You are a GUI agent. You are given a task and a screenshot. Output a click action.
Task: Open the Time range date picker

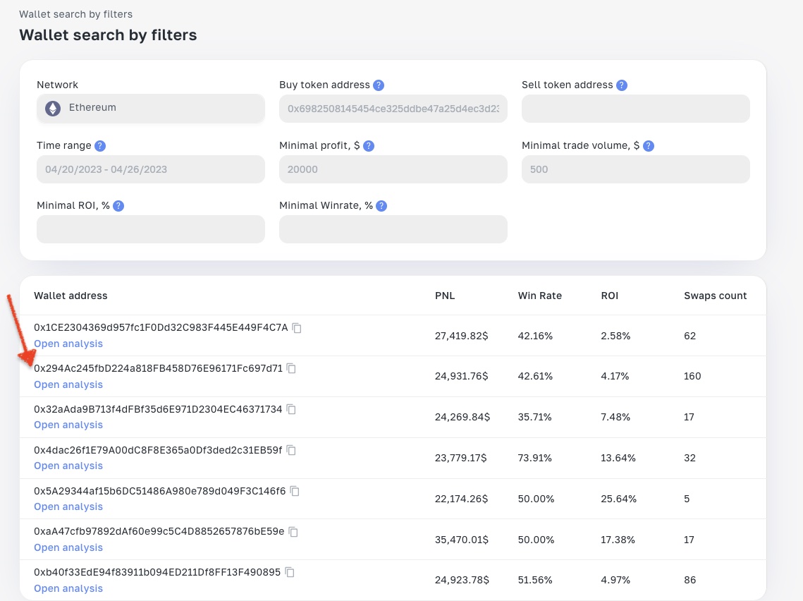[x=151, y=169]
